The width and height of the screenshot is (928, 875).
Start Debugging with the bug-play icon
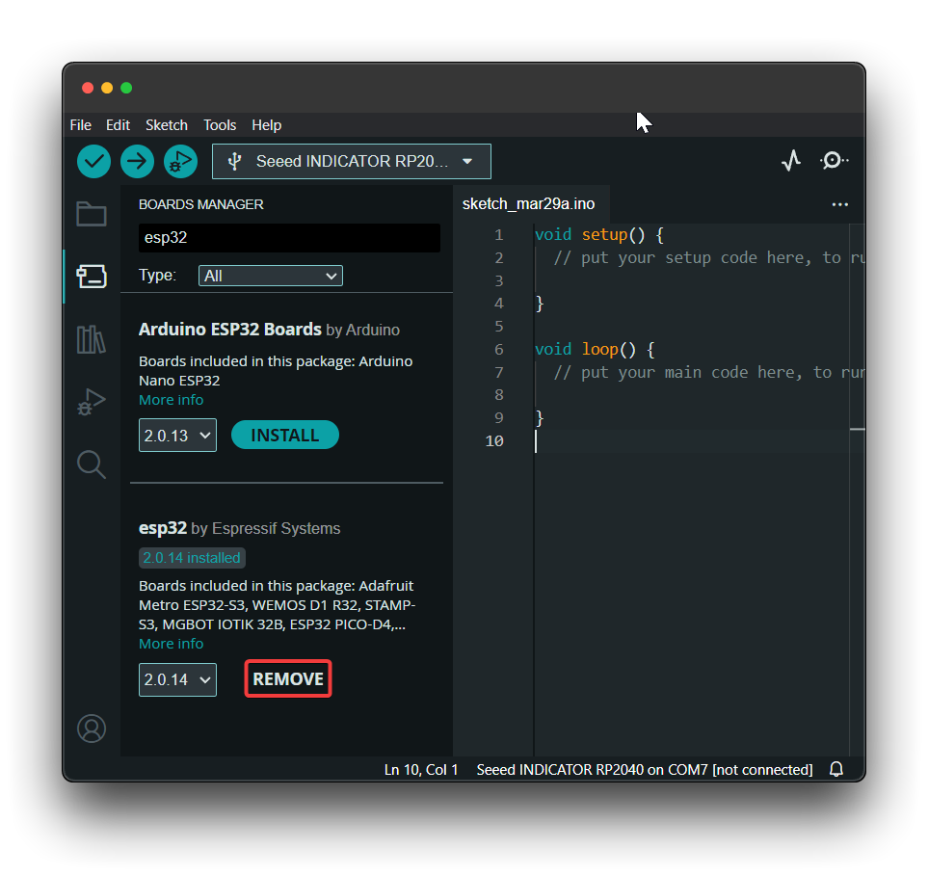180,161
